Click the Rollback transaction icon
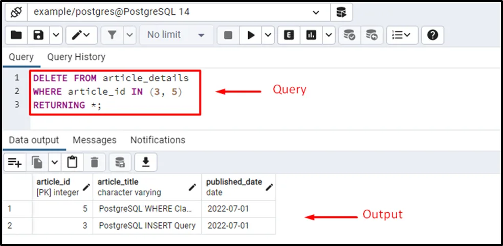 click(x=372, y=35)
